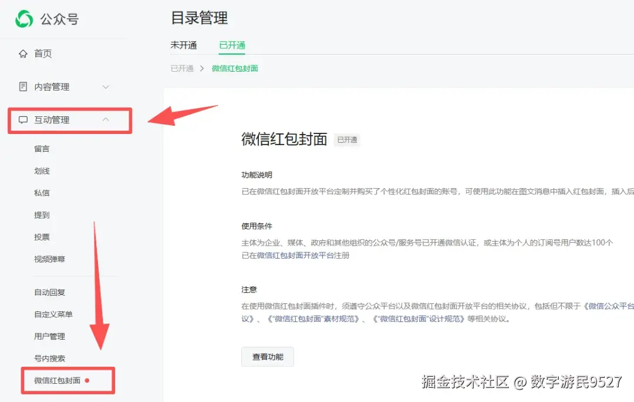
Task: Click the document icon beside 内容管理
Action: (22, 86)
